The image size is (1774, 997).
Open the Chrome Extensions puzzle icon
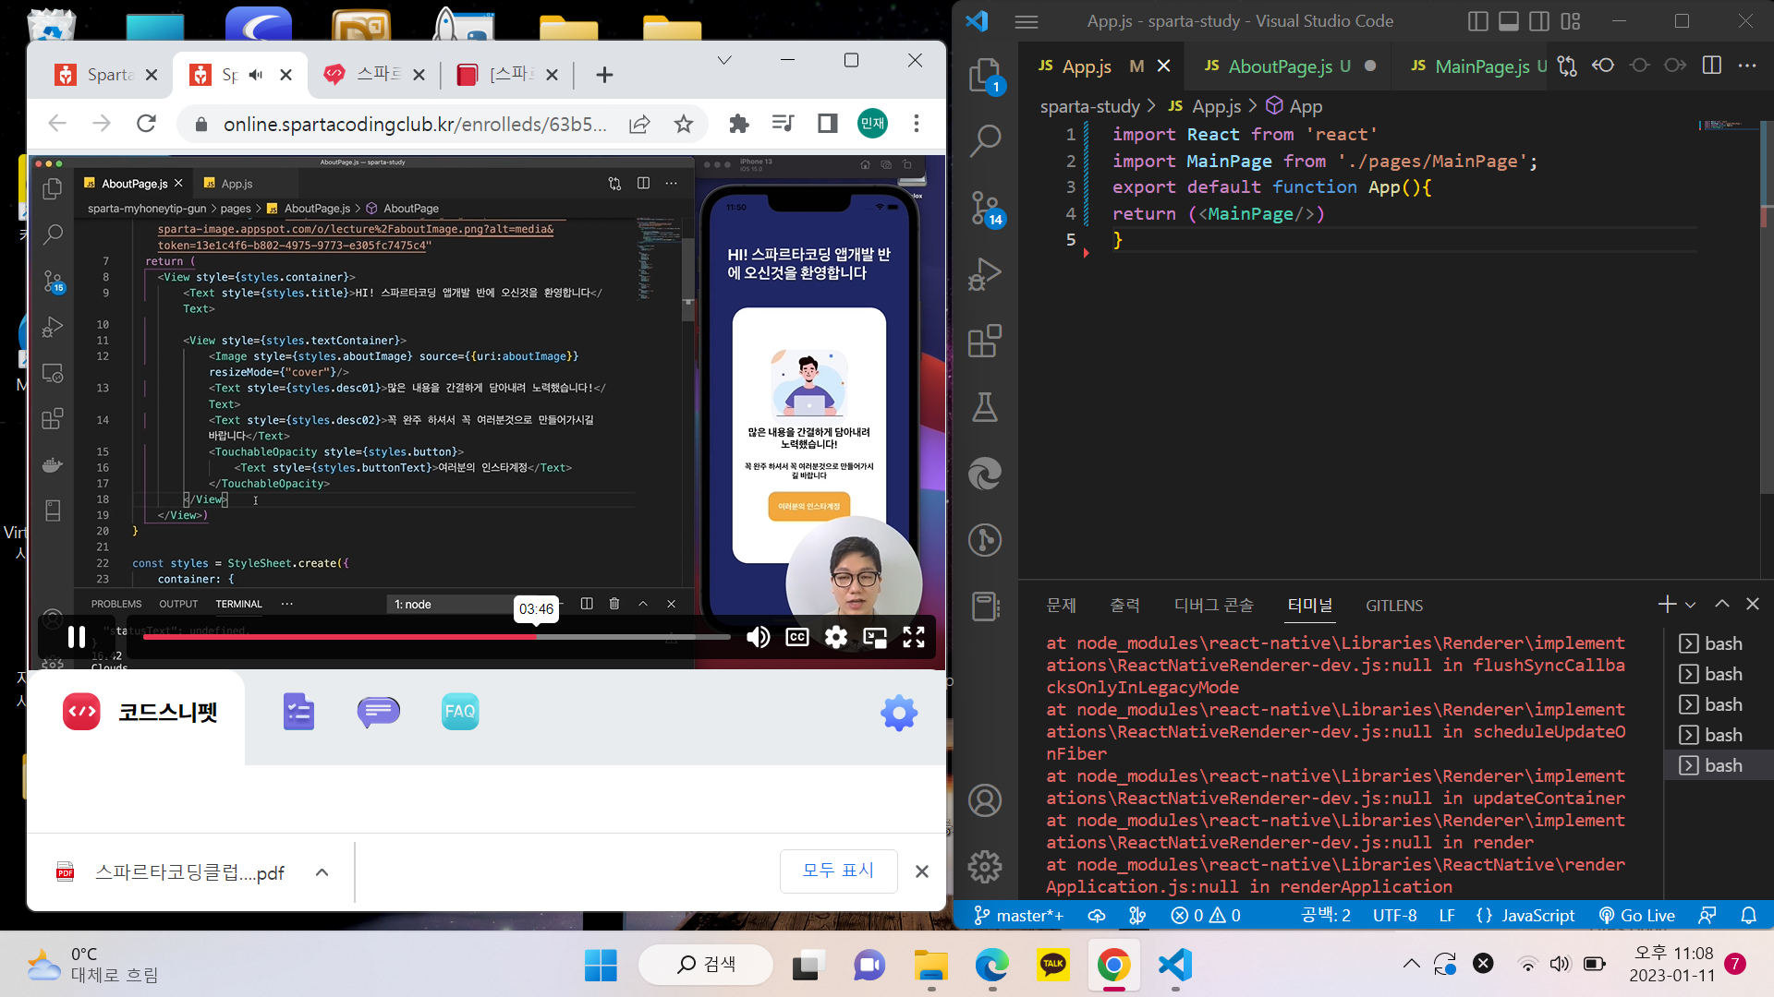click(x=738, y=124)
